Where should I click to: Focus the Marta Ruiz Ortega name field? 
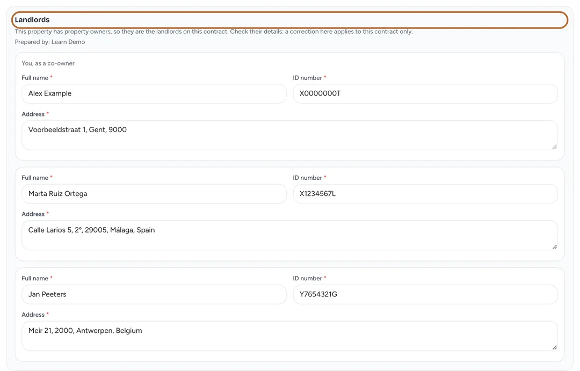click(154, 194)
